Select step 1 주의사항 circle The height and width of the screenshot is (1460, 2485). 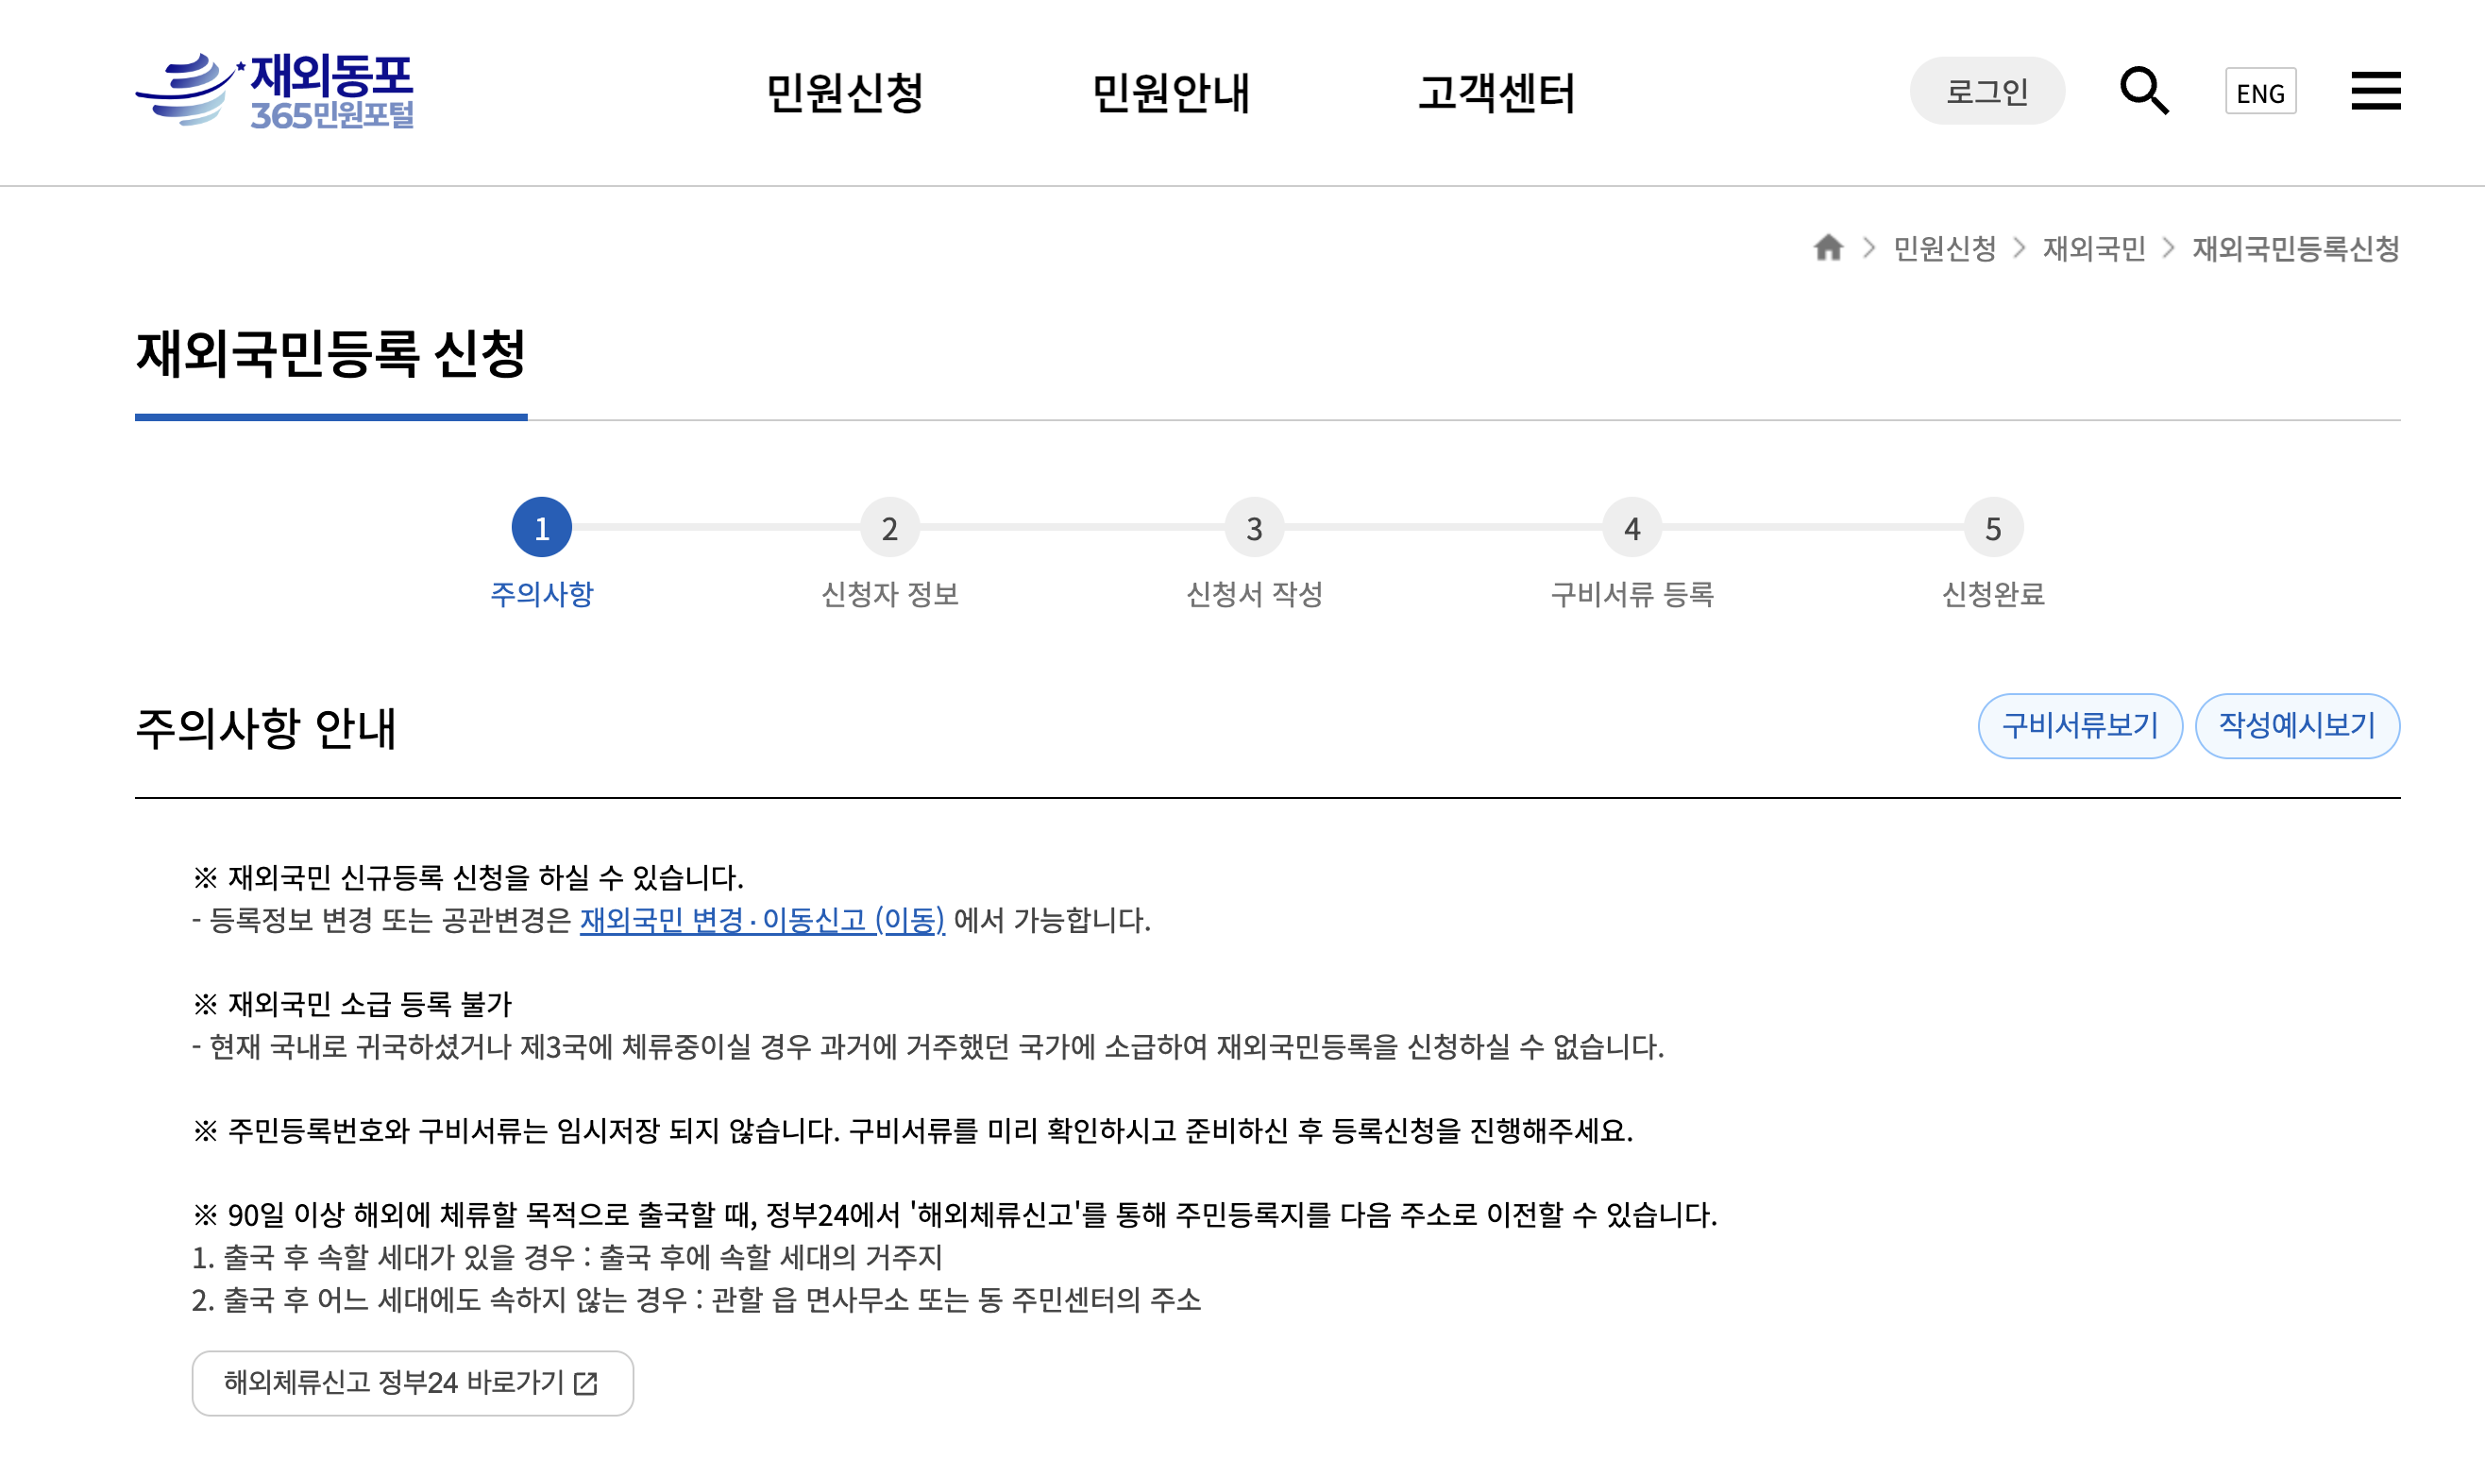click(x=541, y=529)
